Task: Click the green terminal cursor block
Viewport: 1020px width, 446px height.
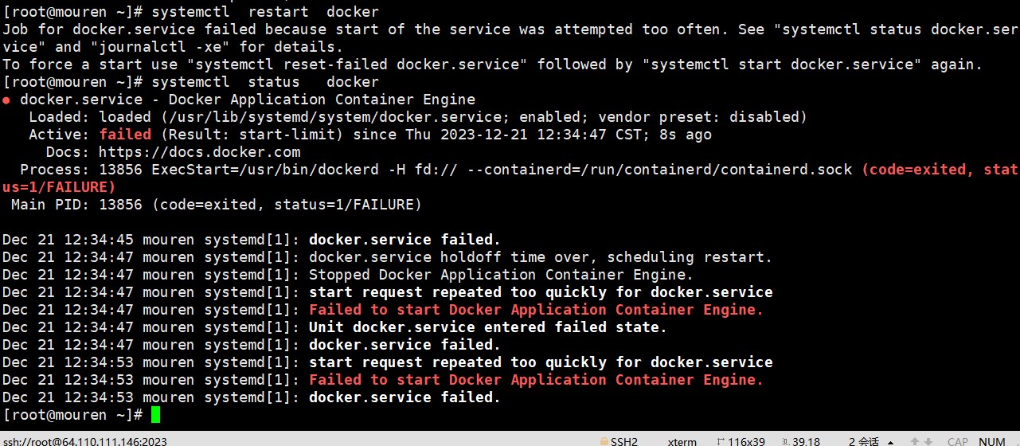Action: (155, 415)
